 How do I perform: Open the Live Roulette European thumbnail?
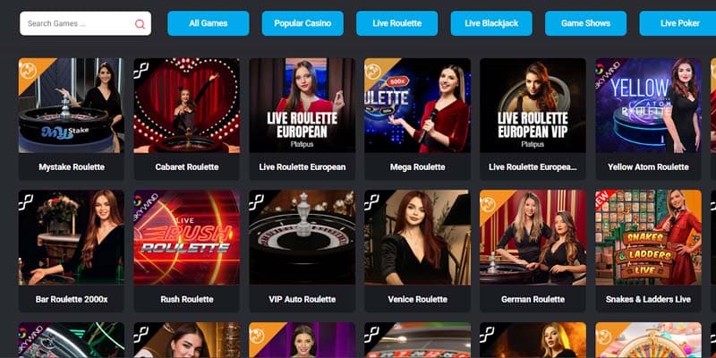(x=303, y=106)
